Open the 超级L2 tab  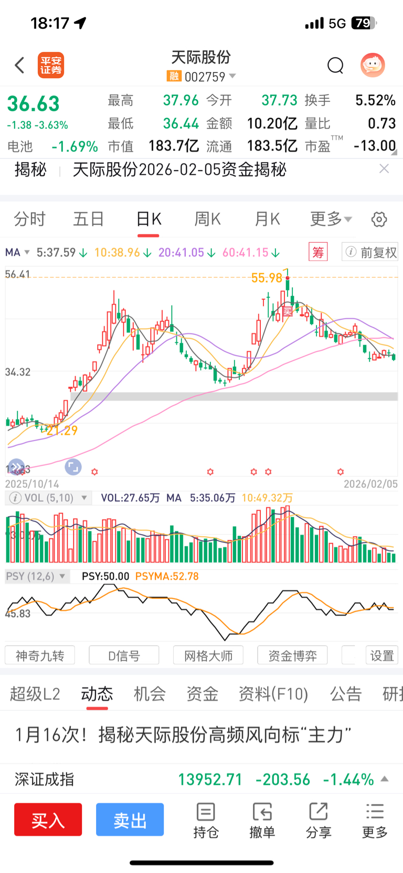coord(35,694)
